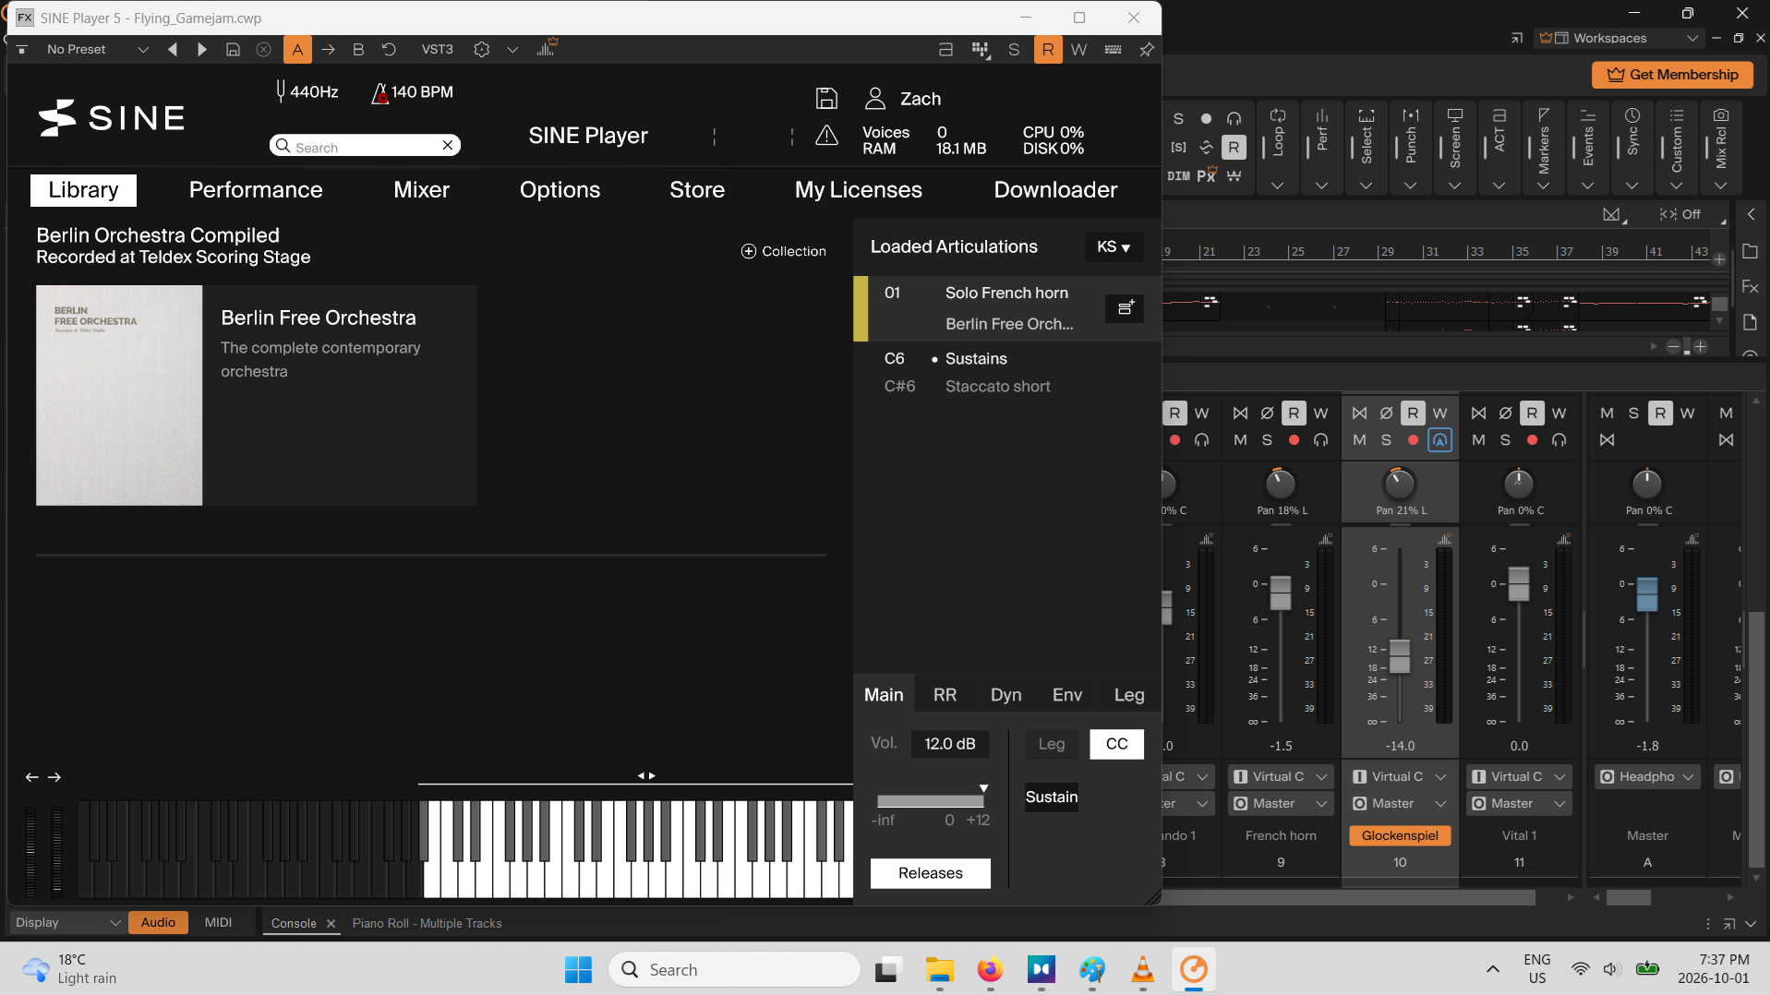Open the Display dropdown in console

tap(67, 922)
